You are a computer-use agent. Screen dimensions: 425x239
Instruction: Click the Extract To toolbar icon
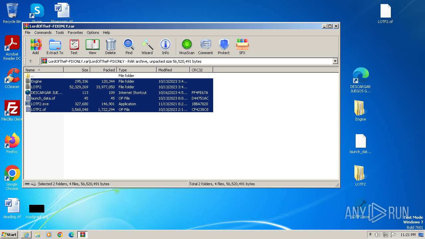coord(55,46)
